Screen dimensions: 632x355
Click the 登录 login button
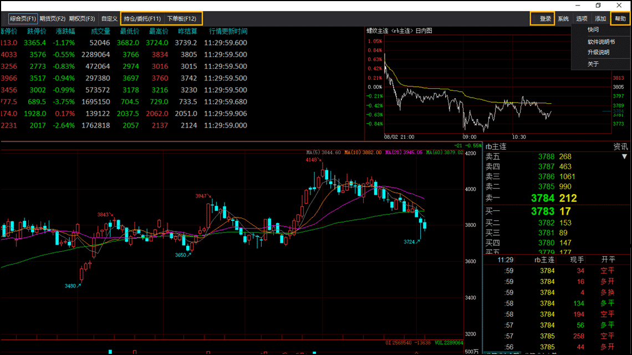(544, 19)
